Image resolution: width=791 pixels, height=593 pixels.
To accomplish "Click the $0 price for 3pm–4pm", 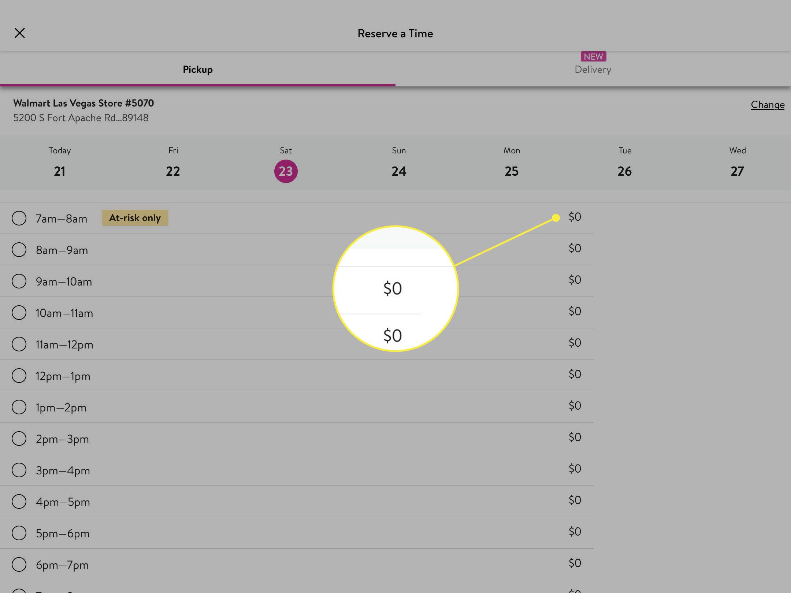I will 575,469.
